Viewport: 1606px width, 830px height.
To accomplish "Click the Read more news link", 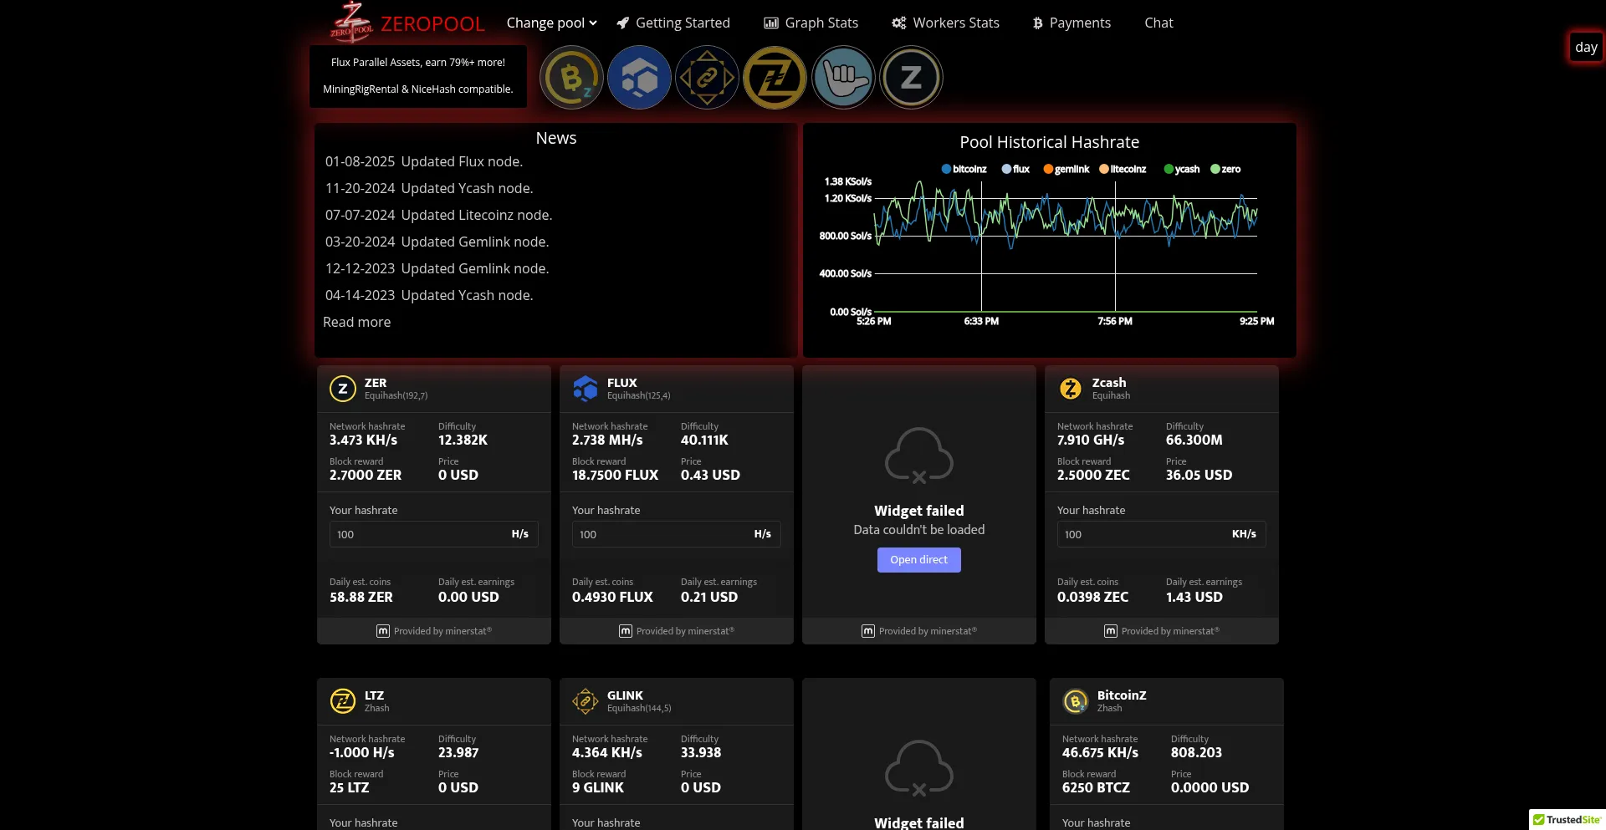I will click(x=356, y=322).
